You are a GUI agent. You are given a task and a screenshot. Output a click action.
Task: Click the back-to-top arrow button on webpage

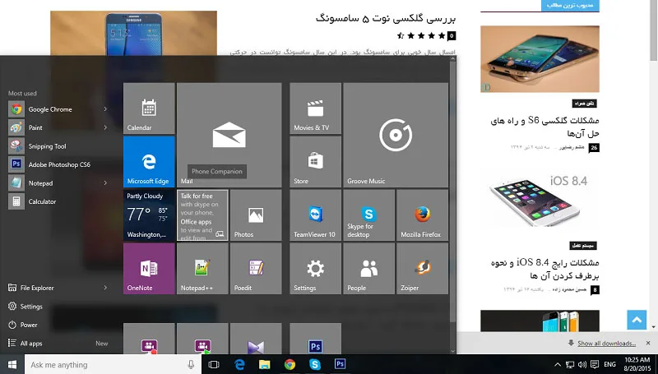pyautogui.click(x=637, y=320)
